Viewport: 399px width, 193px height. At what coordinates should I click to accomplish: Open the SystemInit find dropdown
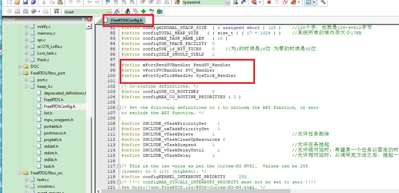point(228,2)
